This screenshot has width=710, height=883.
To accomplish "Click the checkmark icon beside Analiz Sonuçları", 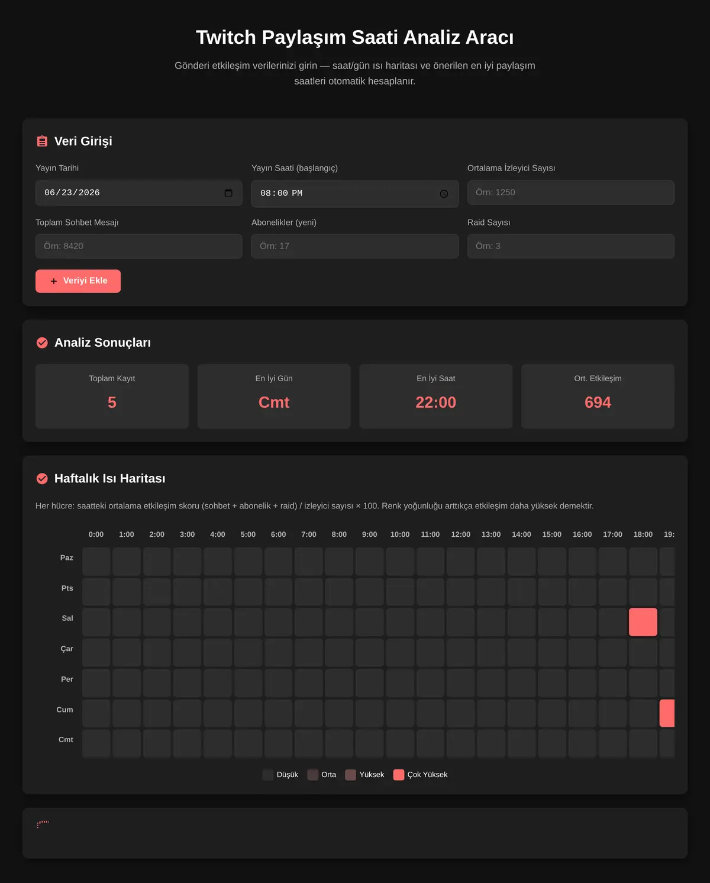I will point(42,343).
